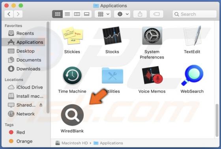Select the WebSearch application
The width and height of the screenshot is (221, 149).
point(192,75)
